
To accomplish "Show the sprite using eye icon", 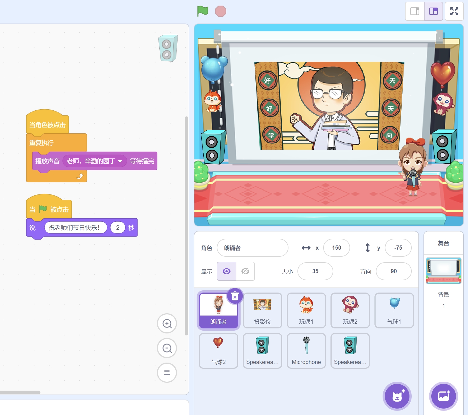I will click(x=227, y=271).
